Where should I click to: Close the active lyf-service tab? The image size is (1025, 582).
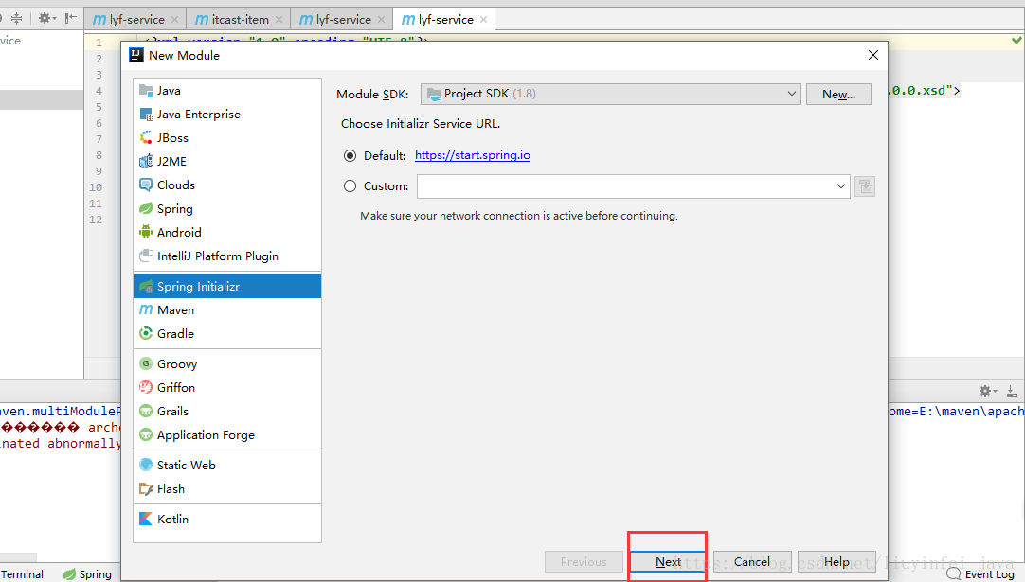pyautogui.click(x=484, y=20)
